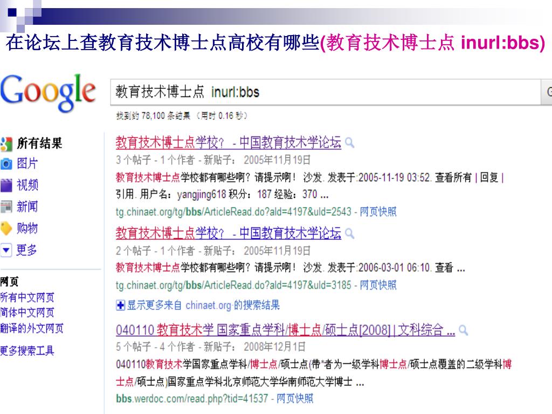The width and height of the screenshot is (552, 414).
Task: Open the 更多 sidebar link
Action: click(x=26, y=250)
